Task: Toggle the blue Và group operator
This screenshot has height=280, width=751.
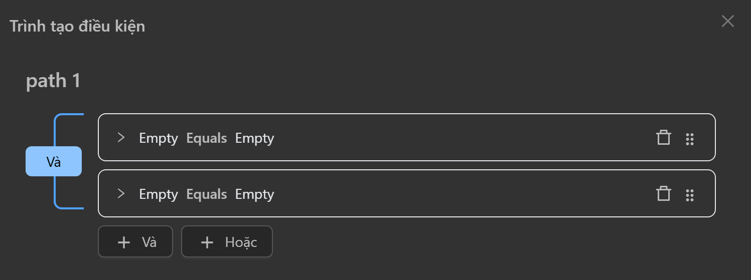Action: (x=54, y=161)
